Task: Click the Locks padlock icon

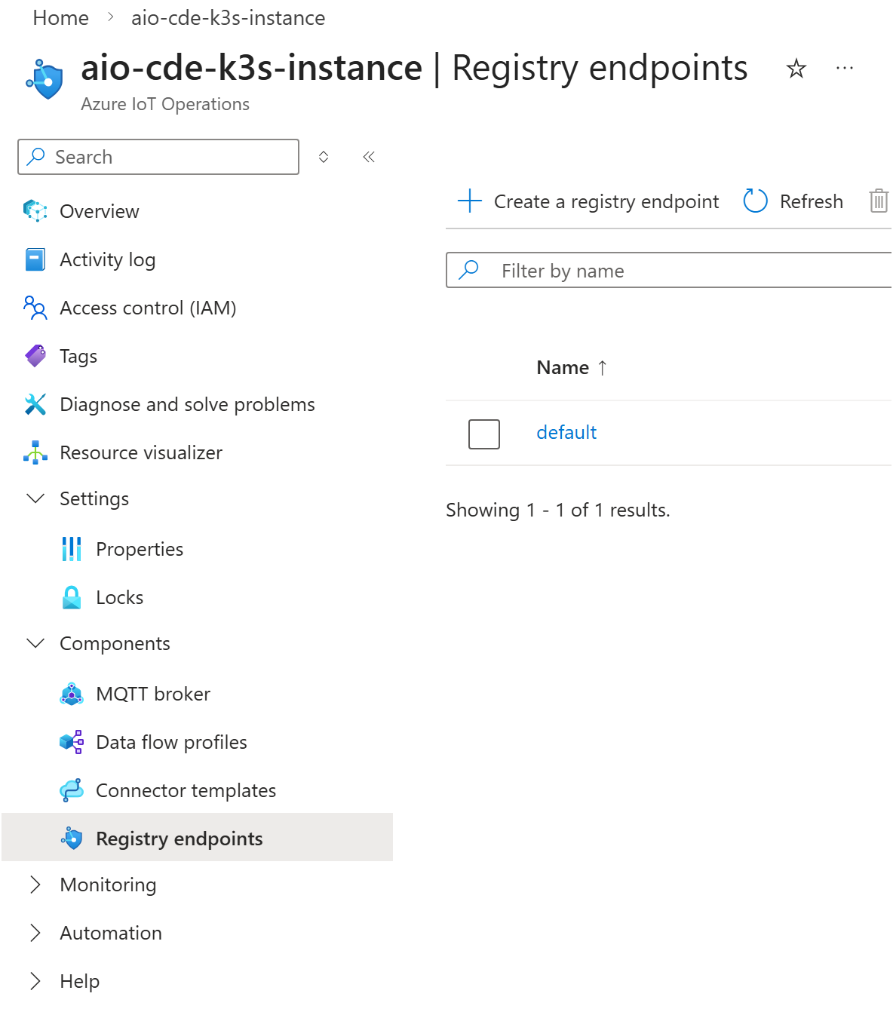Action: click(72, 597)
